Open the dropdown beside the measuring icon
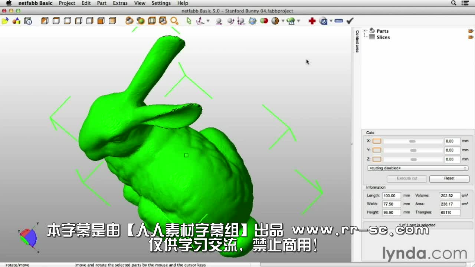The image size is (475, 267). pyautogui.click(x=331, y=21)
